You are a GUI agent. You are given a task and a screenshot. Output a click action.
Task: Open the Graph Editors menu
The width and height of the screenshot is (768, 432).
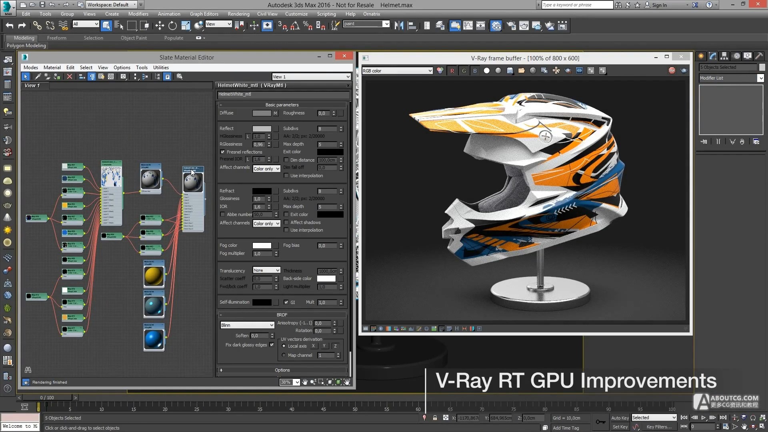pyautogui.click(x=204, y=14)
